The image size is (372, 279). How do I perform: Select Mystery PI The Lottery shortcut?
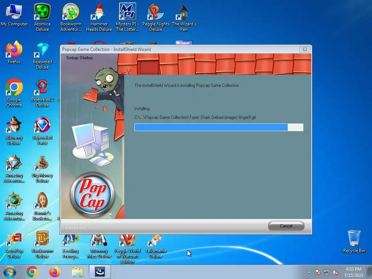coord(128,17)
